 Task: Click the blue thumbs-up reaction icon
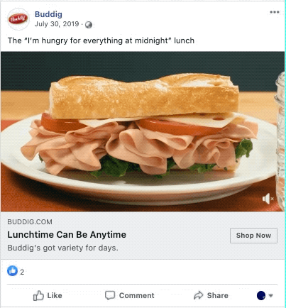12,271
